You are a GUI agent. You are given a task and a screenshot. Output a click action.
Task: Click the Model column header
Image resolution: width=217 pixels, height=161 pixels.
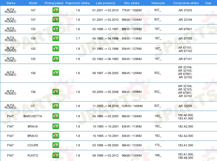(x=33, y=3)
